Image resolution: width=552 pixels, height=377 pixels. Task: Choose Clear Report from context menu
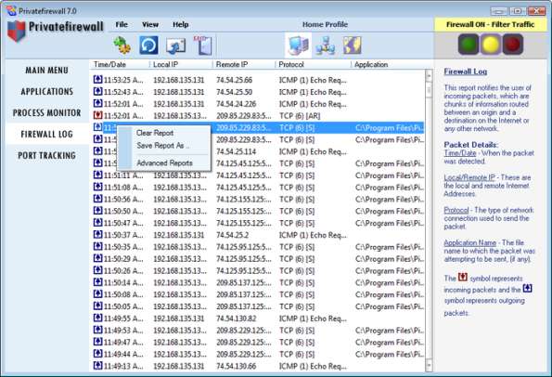coord(155,133)
